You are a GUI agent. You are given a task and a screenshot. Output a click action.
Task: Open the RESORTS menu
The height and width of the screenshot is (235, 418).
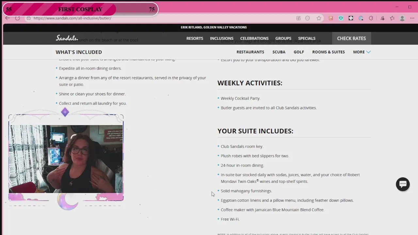pos(195,38)
